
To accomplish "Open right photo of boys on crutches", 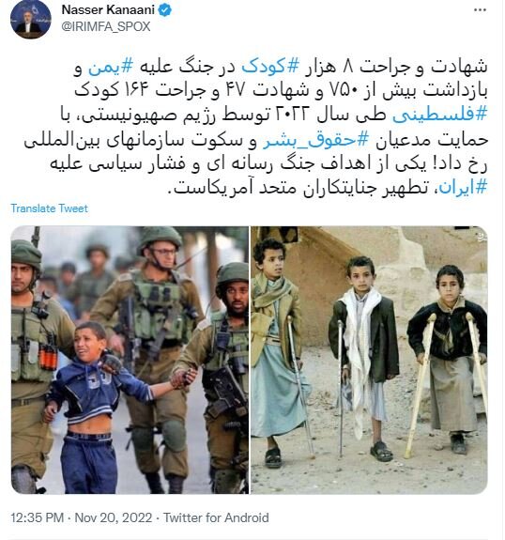I will click(369, 360).
